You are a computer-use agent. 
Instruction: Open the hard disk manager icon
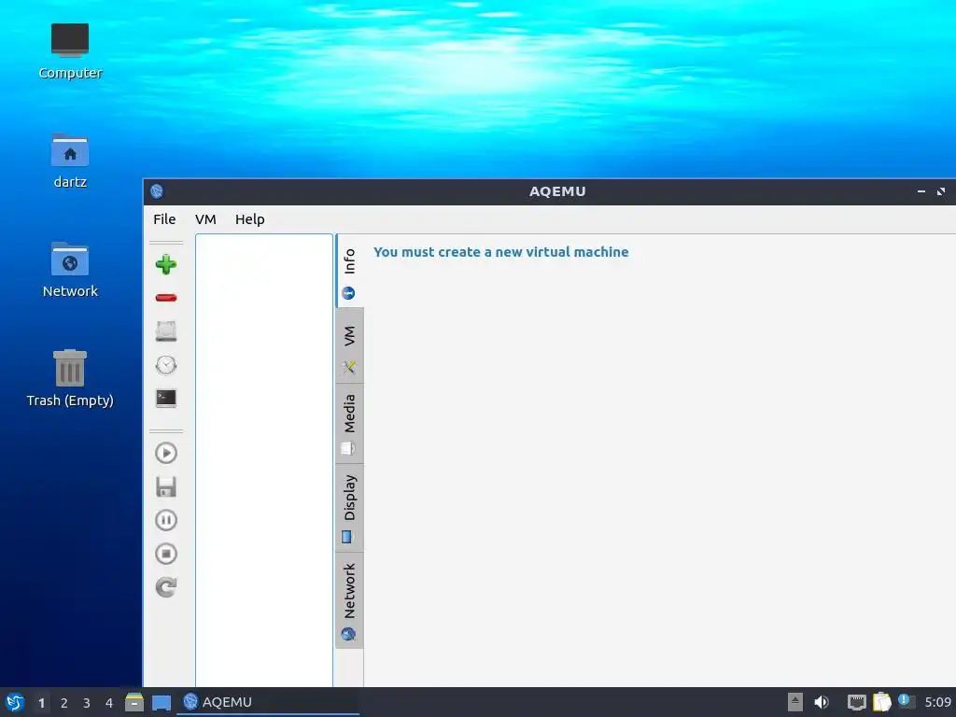point(166,331)
